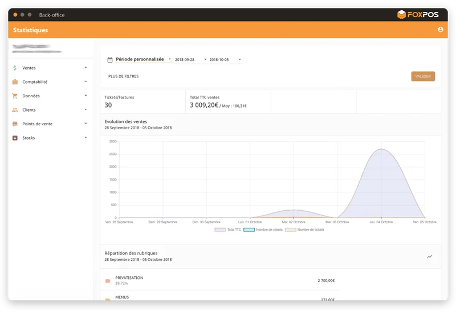Click the PRIVATISATION amount 2 700,00€
Image resolution: width=456 pixels, height=311 pixels.
click(x=326, y=280)
